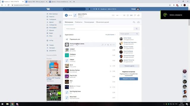This screenshot has width=190, height=106.
Task: Toggle the broadcast-to-status icon in the player
Action: pyautogui.click(x=131, y=15)
